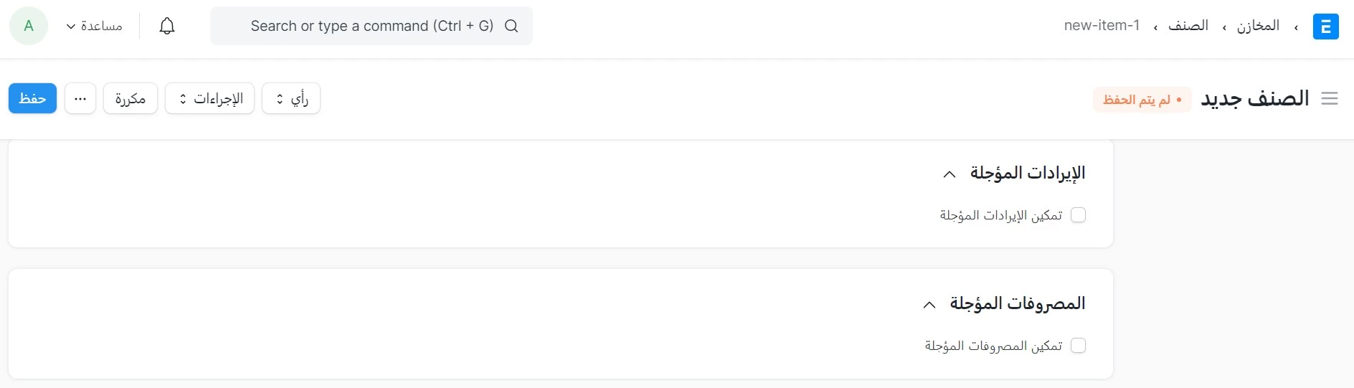Go to المخازن breadcrumb
Screen dimensions: 1354x388
click(1258, 26)
